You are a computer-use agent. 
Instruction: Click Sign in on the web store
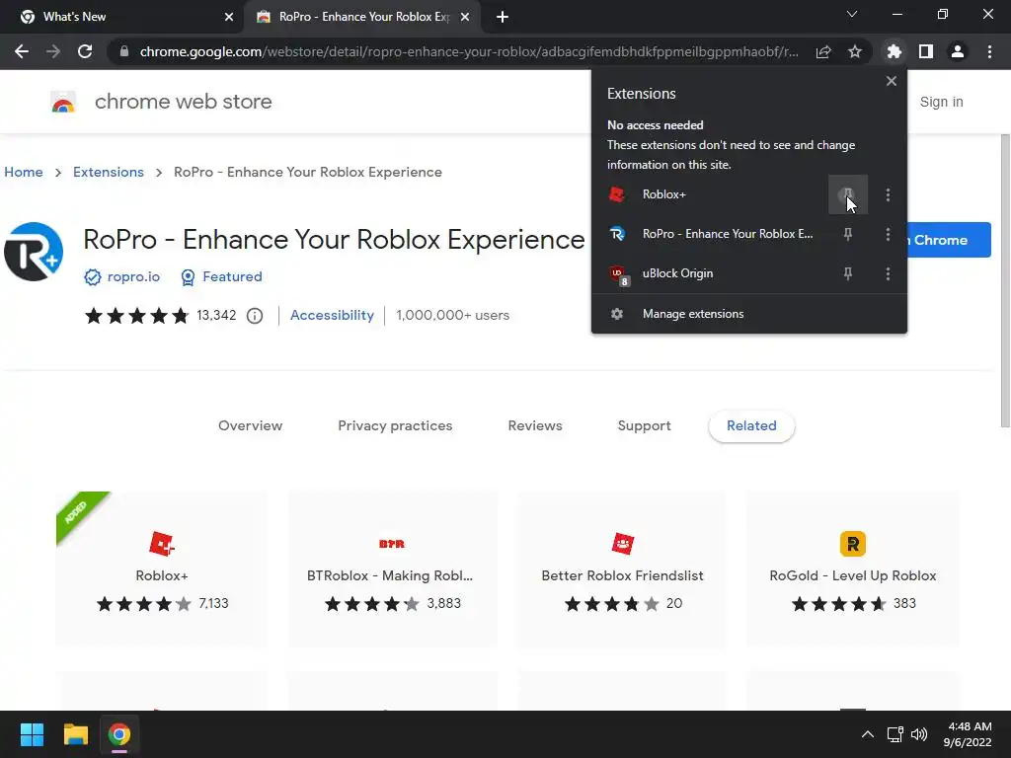[x=941, y=102]
